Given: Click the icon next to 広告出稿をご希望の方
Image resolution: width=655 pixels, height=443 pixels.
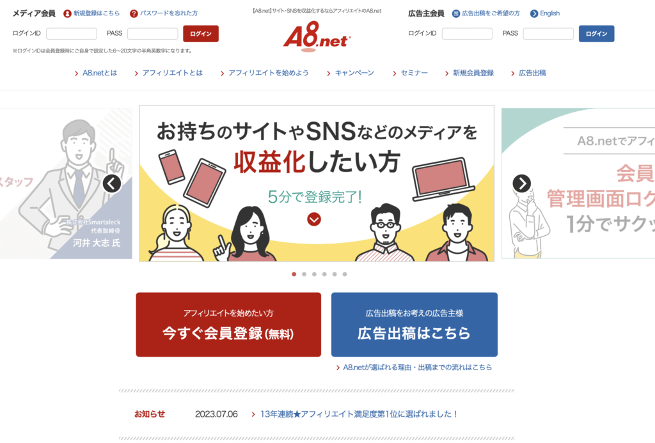Looking at the screenshot, I should point(456,14).
